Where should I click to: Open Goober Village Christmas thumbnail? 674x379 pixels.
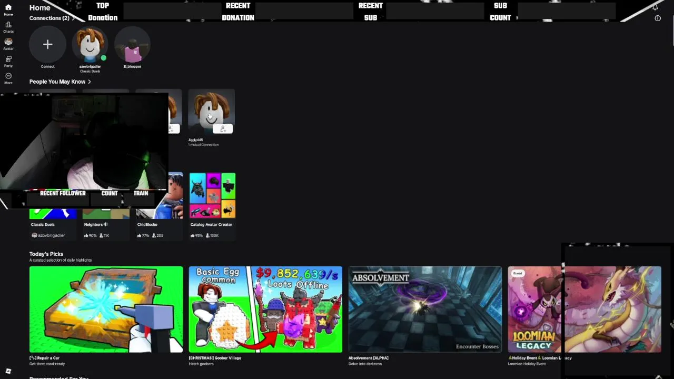[x=265, y=310]
